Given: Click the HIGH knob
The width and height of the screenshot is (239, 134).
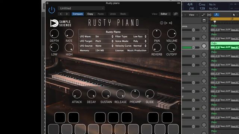Looking at the screenshot, I should (69, 47).
